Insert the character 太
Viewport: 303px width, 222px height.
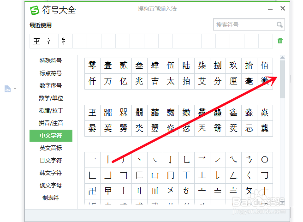pos(171,81)
